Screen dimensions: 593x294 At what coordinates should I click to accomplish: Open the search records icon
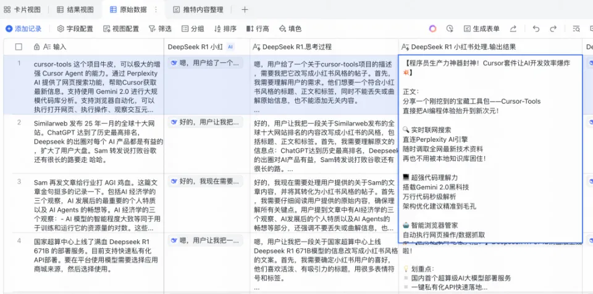click(x=576, y=29)
